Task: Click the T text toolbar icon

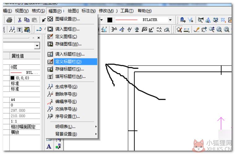Action: click(20, 30)
